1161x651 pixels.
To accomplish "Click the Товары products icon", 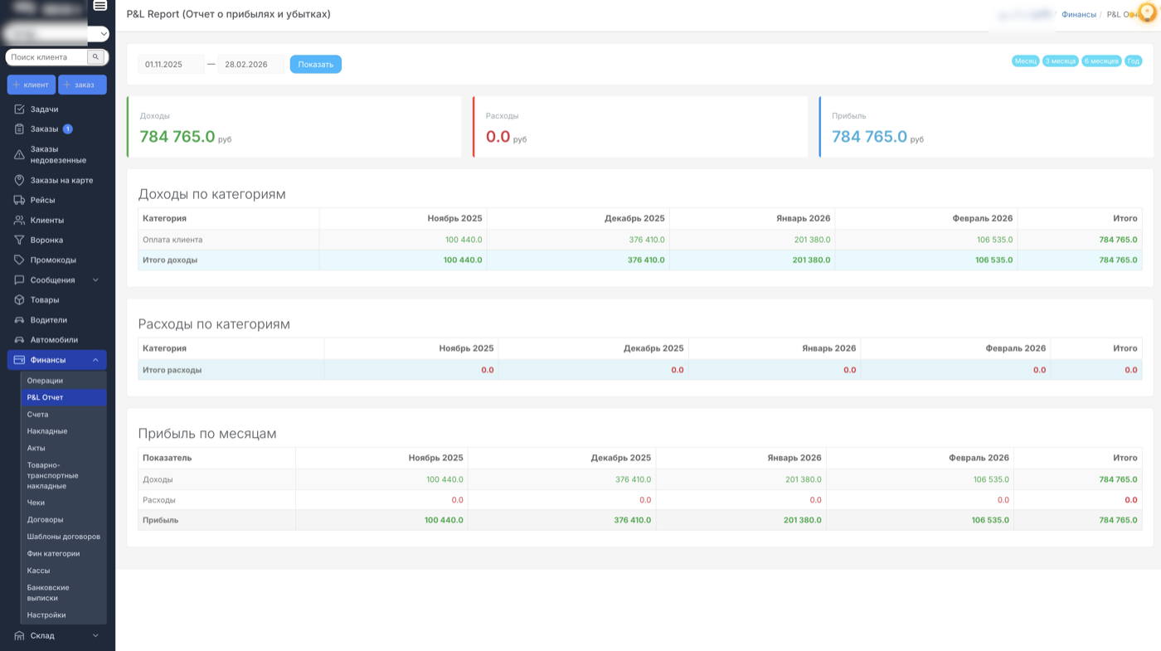I will pos(18,299).
